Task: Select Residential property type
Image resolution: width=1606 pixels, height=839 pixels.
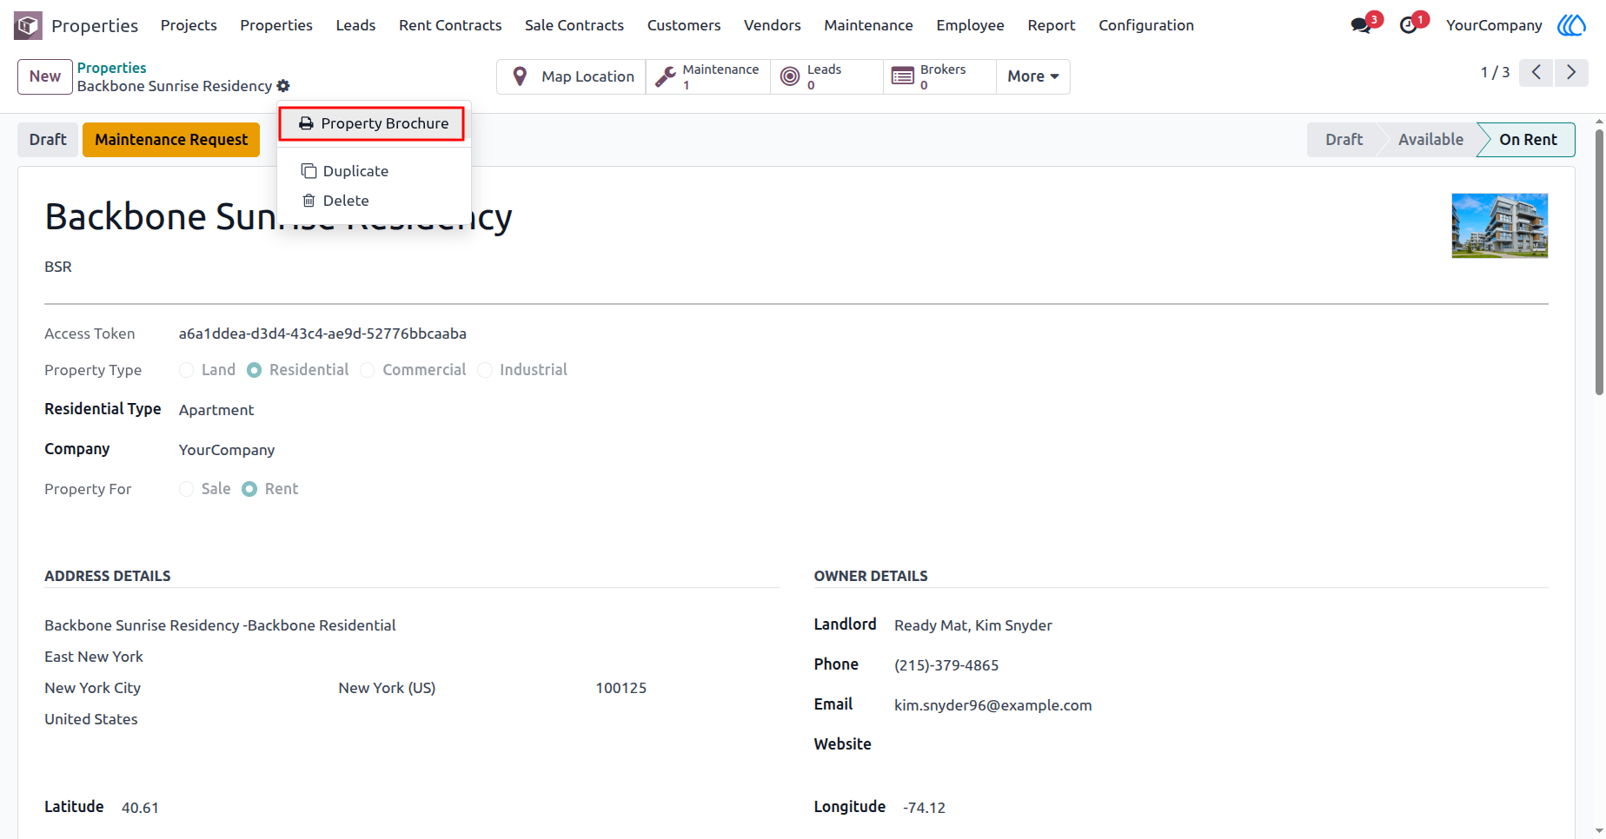Action: [x=255, y=370]
